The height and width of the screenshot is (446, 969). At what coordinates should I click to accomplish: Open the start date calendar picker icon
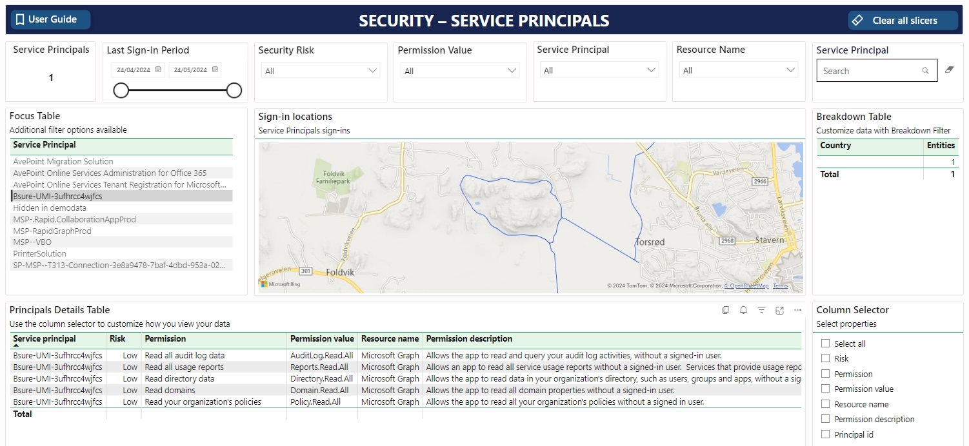(x=159, y=70)
